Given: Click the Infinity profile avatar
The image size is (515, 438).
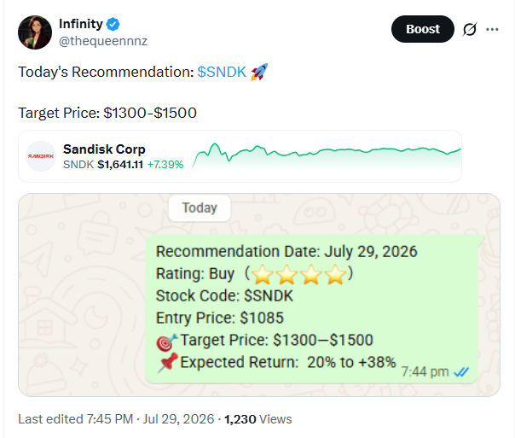Looking at the screenshot, I should tap(35, 32).
